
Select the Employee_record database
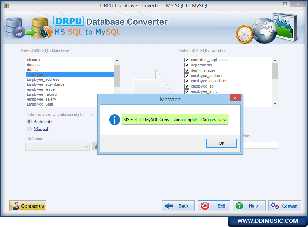click(70, 94)
